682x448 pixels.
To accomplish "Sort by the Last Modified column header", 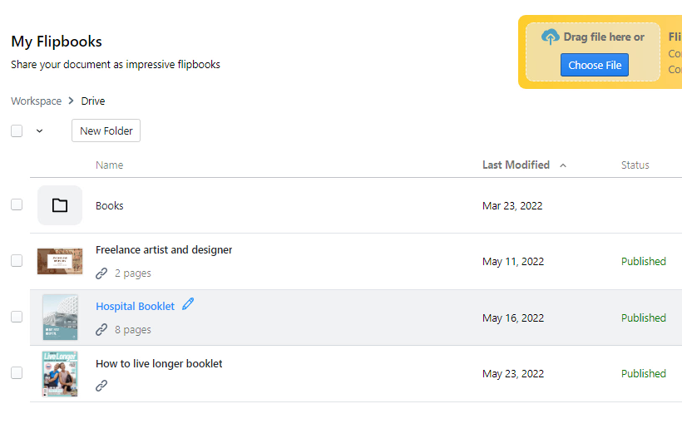I will click(516, 165).
